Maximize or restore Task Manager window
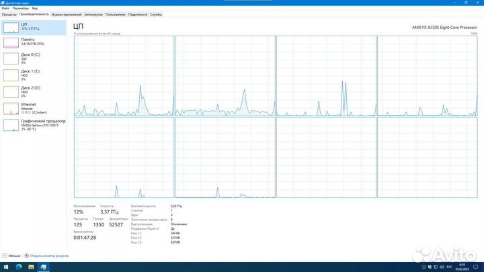Screen dimensions: 484x272 click(466, 3)
